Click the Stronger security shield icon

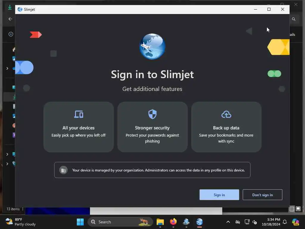(x=152, y=114)
